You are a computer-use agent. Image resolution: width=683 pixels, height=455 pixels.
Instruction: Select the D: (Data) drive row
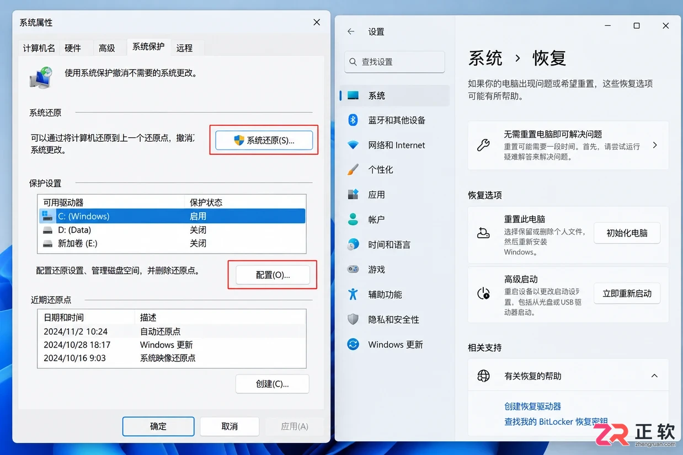click(x=172, y=229)
